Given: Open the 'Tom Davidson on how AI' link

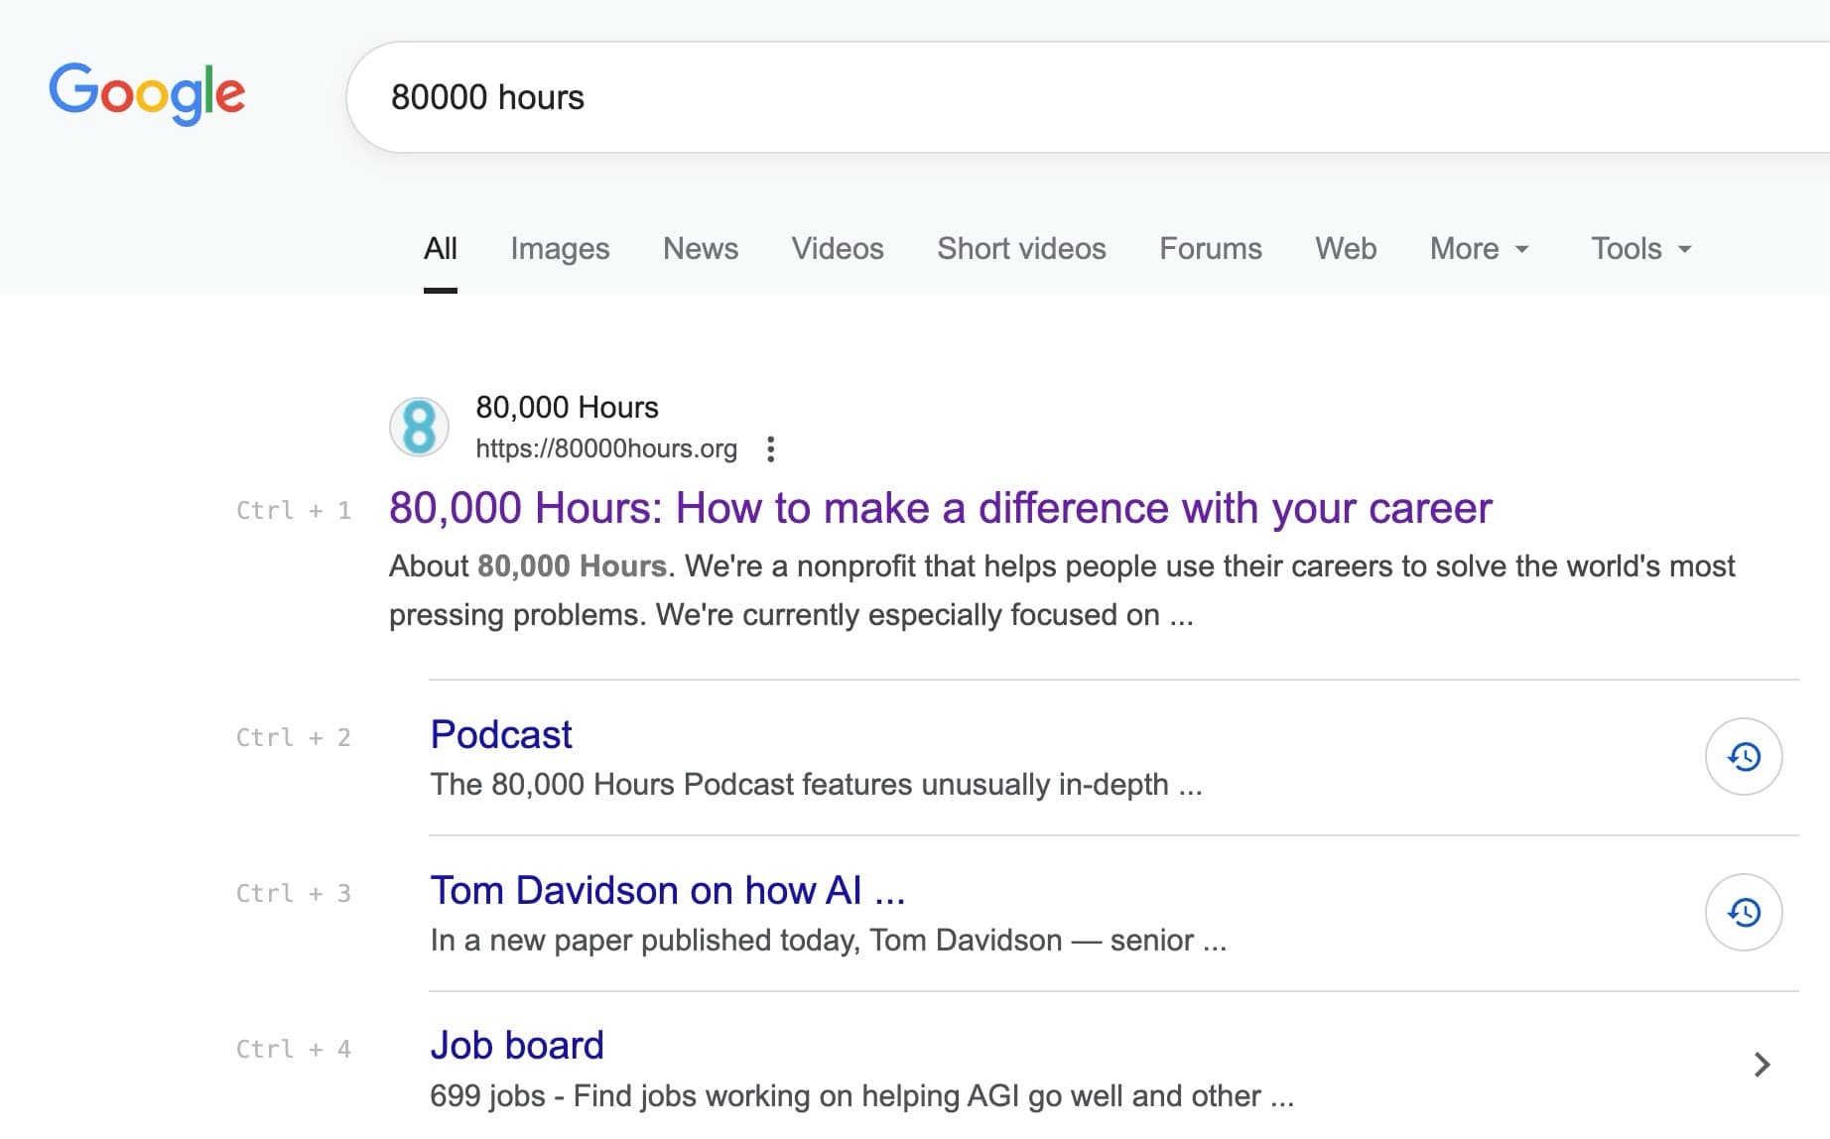Looking at the screenshot, I should pos(668,890).
